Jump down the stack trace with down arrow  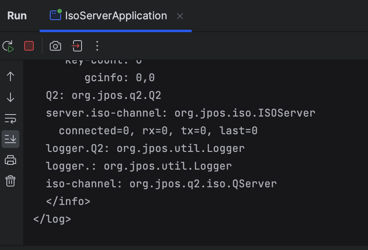click(x=10, y=97)
